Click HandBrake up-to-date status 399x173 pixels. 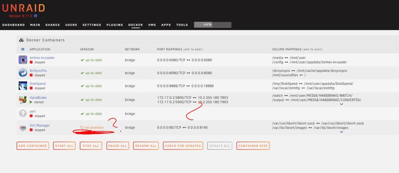point(91,100)
